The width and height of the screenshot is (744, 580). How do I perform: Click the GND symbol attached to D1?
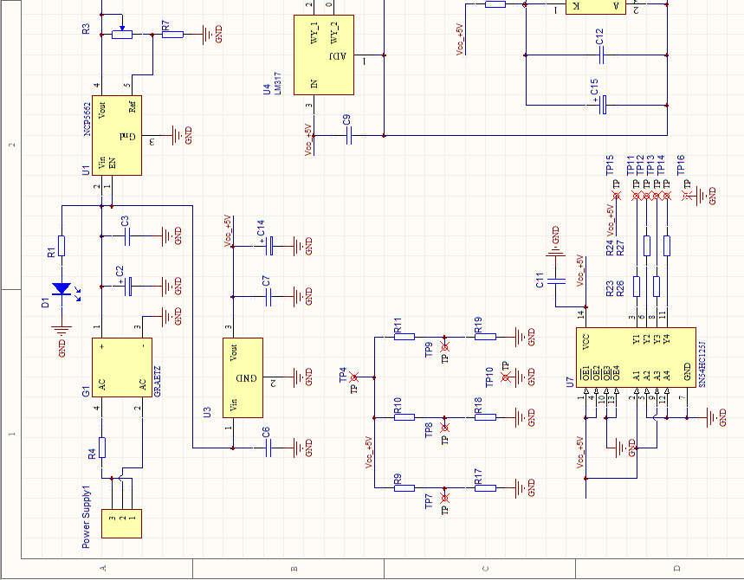pos(61,329)
